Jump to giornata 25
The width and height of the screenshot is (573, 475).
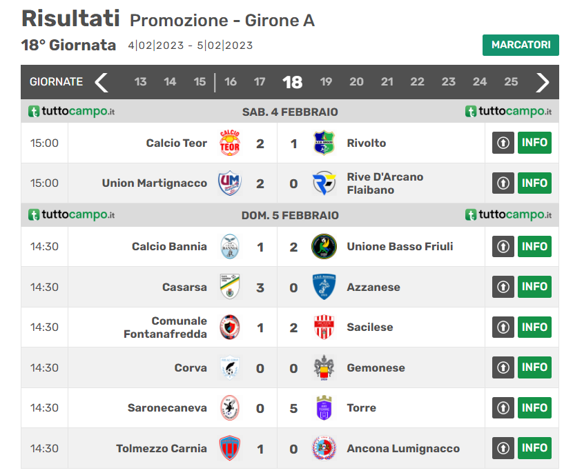[x=511, y=82]
